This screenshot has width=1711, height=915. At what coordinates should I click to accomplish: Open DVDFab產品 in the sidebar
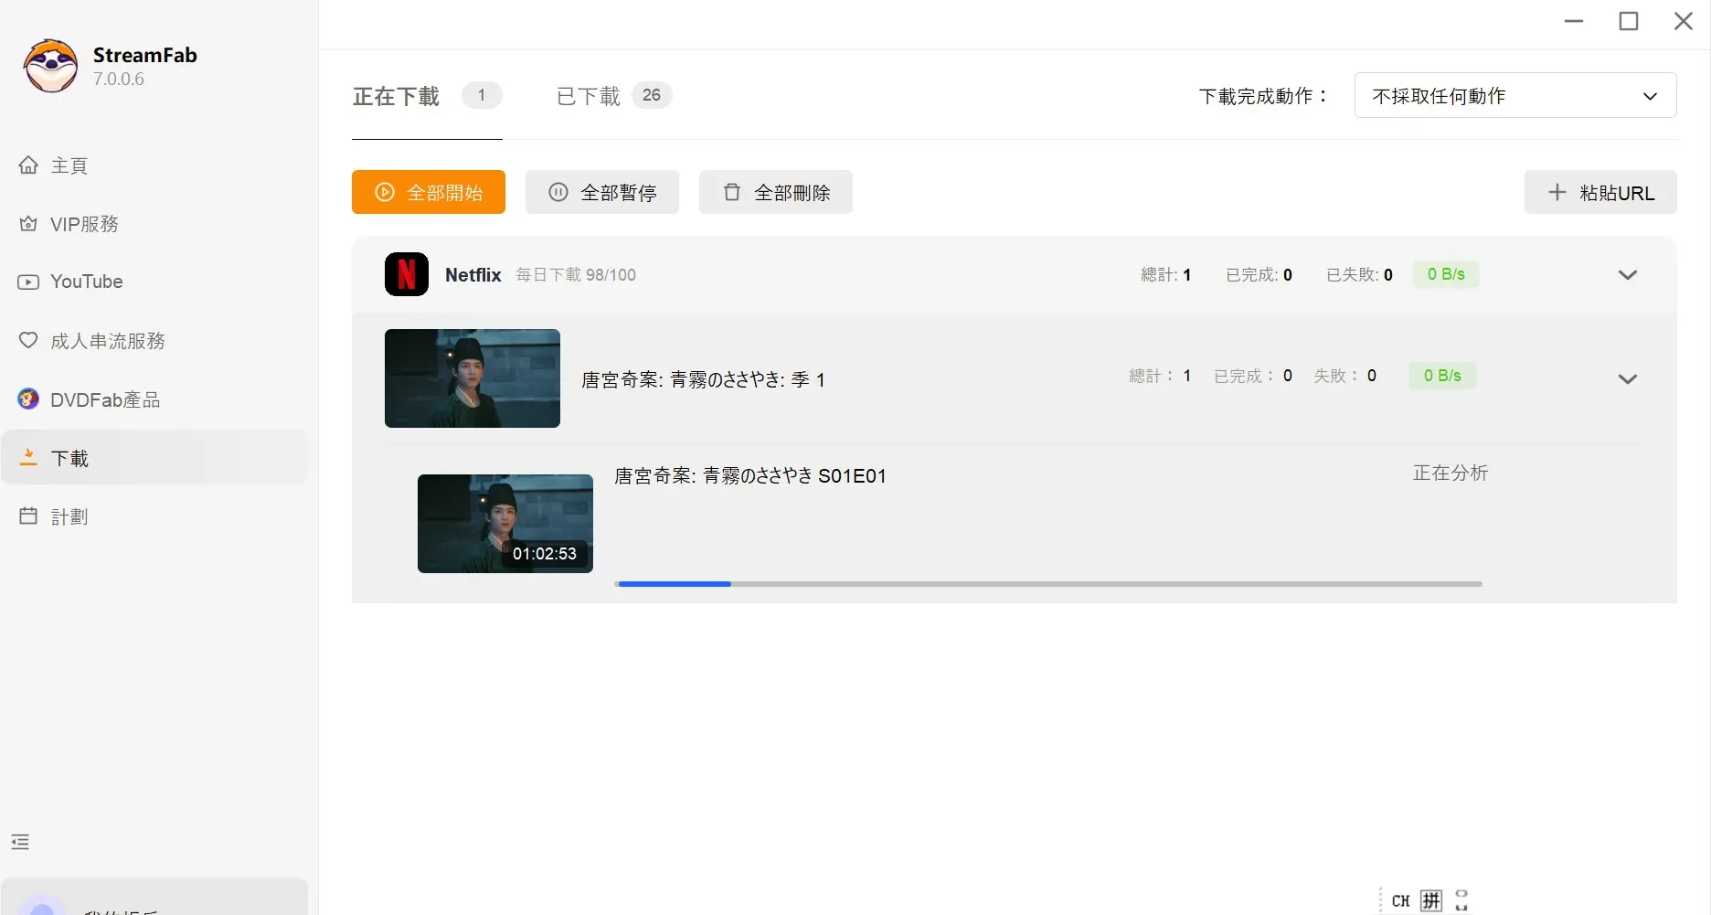[x=154, y=399]
